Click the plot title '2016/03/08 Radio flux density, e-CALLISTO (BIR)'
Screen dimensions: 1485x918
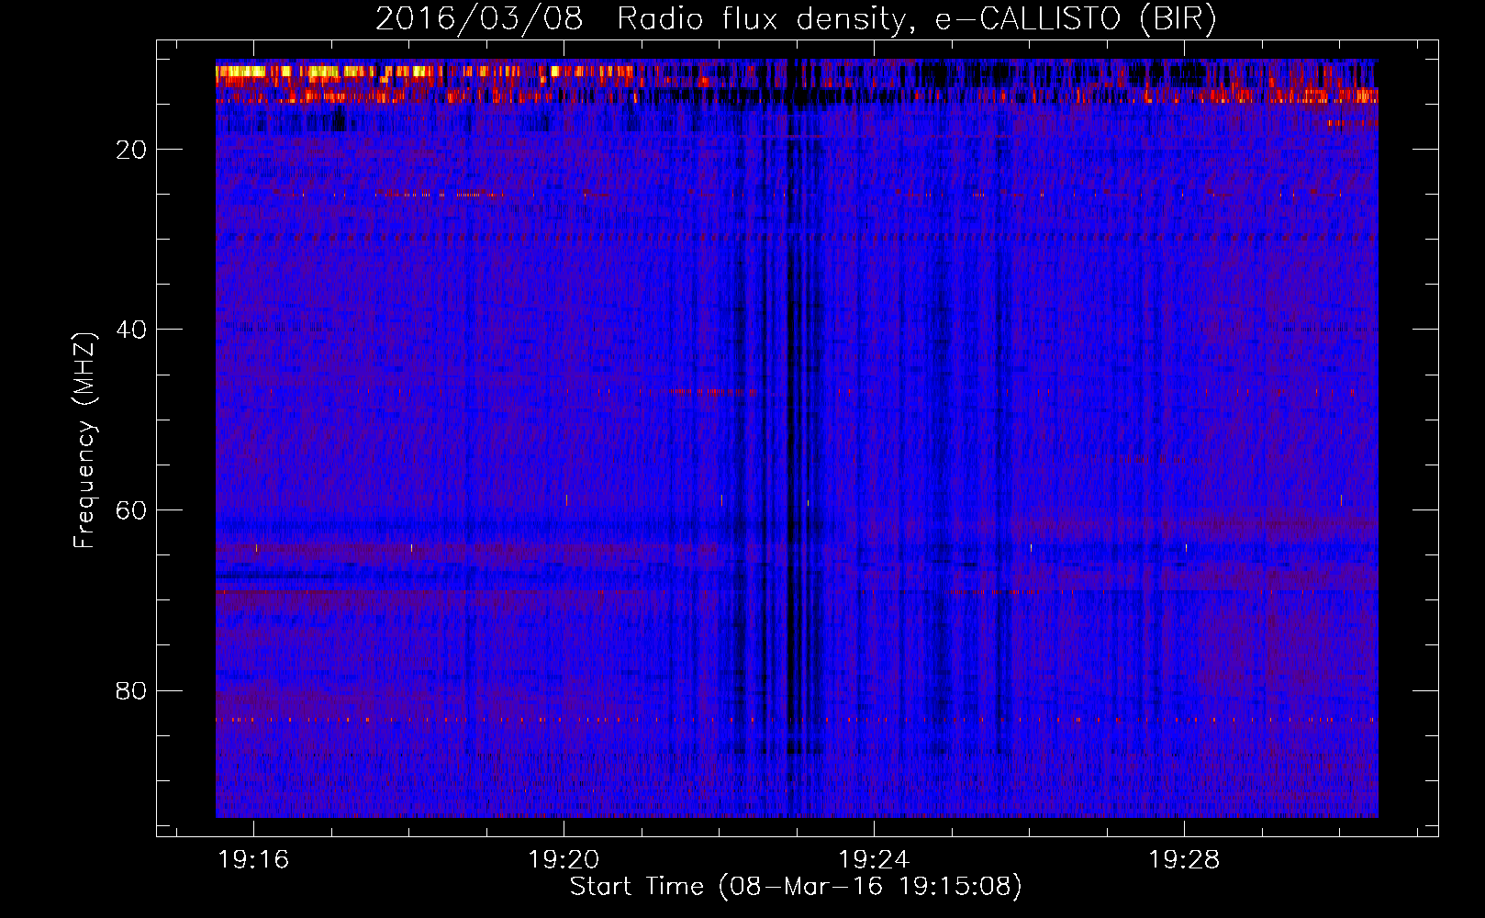click(x=796, y=19)
